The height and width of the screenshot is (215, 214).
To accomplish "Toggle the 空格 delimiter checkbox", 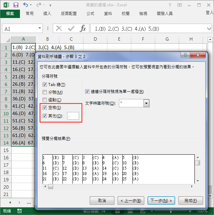I will click(x=45, y=107).
